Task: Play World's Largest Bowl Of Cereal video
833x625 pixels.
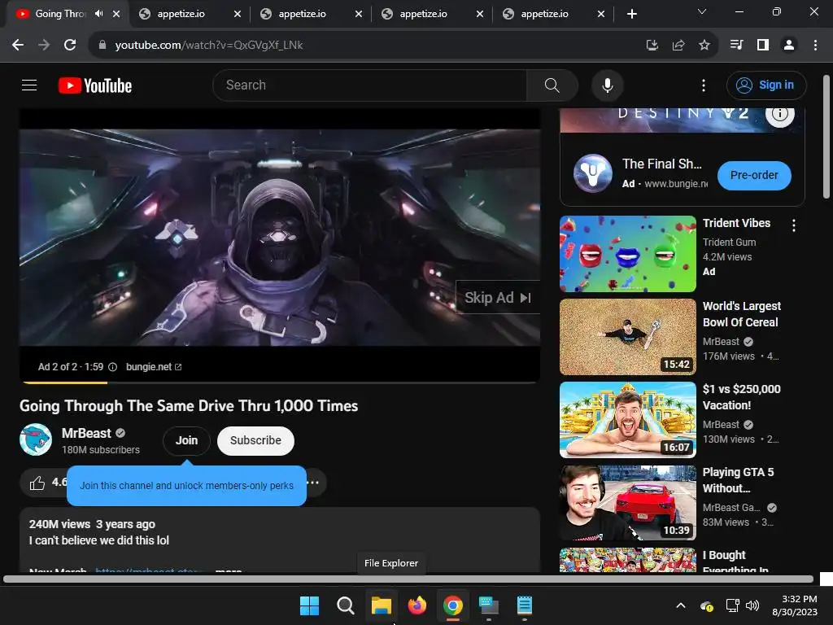Action: [627, 336]
